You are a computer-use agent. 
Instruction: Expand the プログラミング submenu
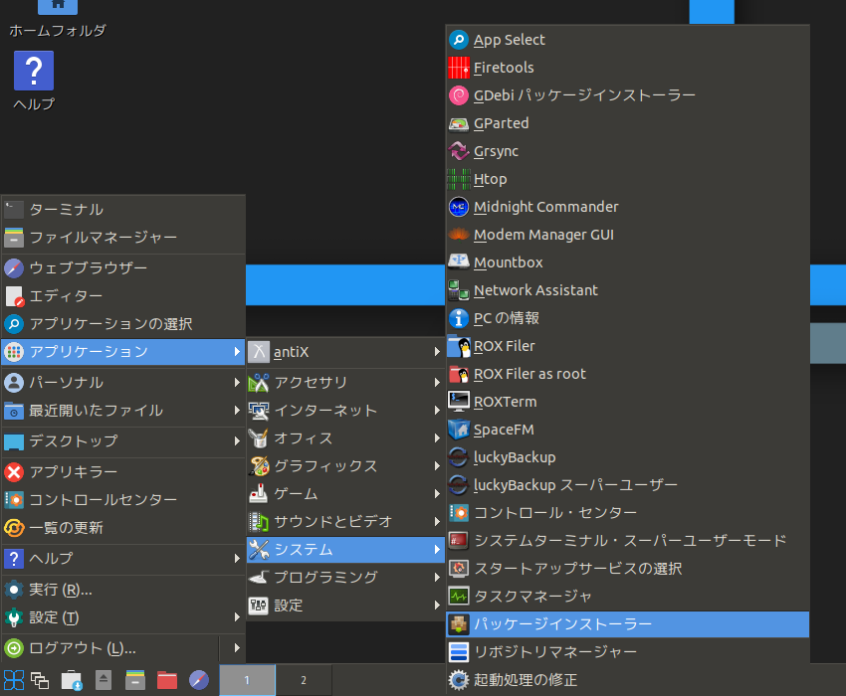tap(345, 578)
